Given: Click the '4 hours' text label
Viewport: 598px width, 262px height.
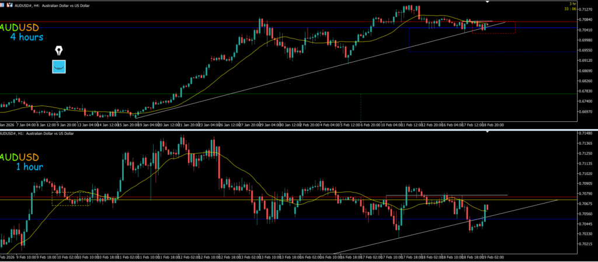Looking at the screenshot, I should pos(27,37).
